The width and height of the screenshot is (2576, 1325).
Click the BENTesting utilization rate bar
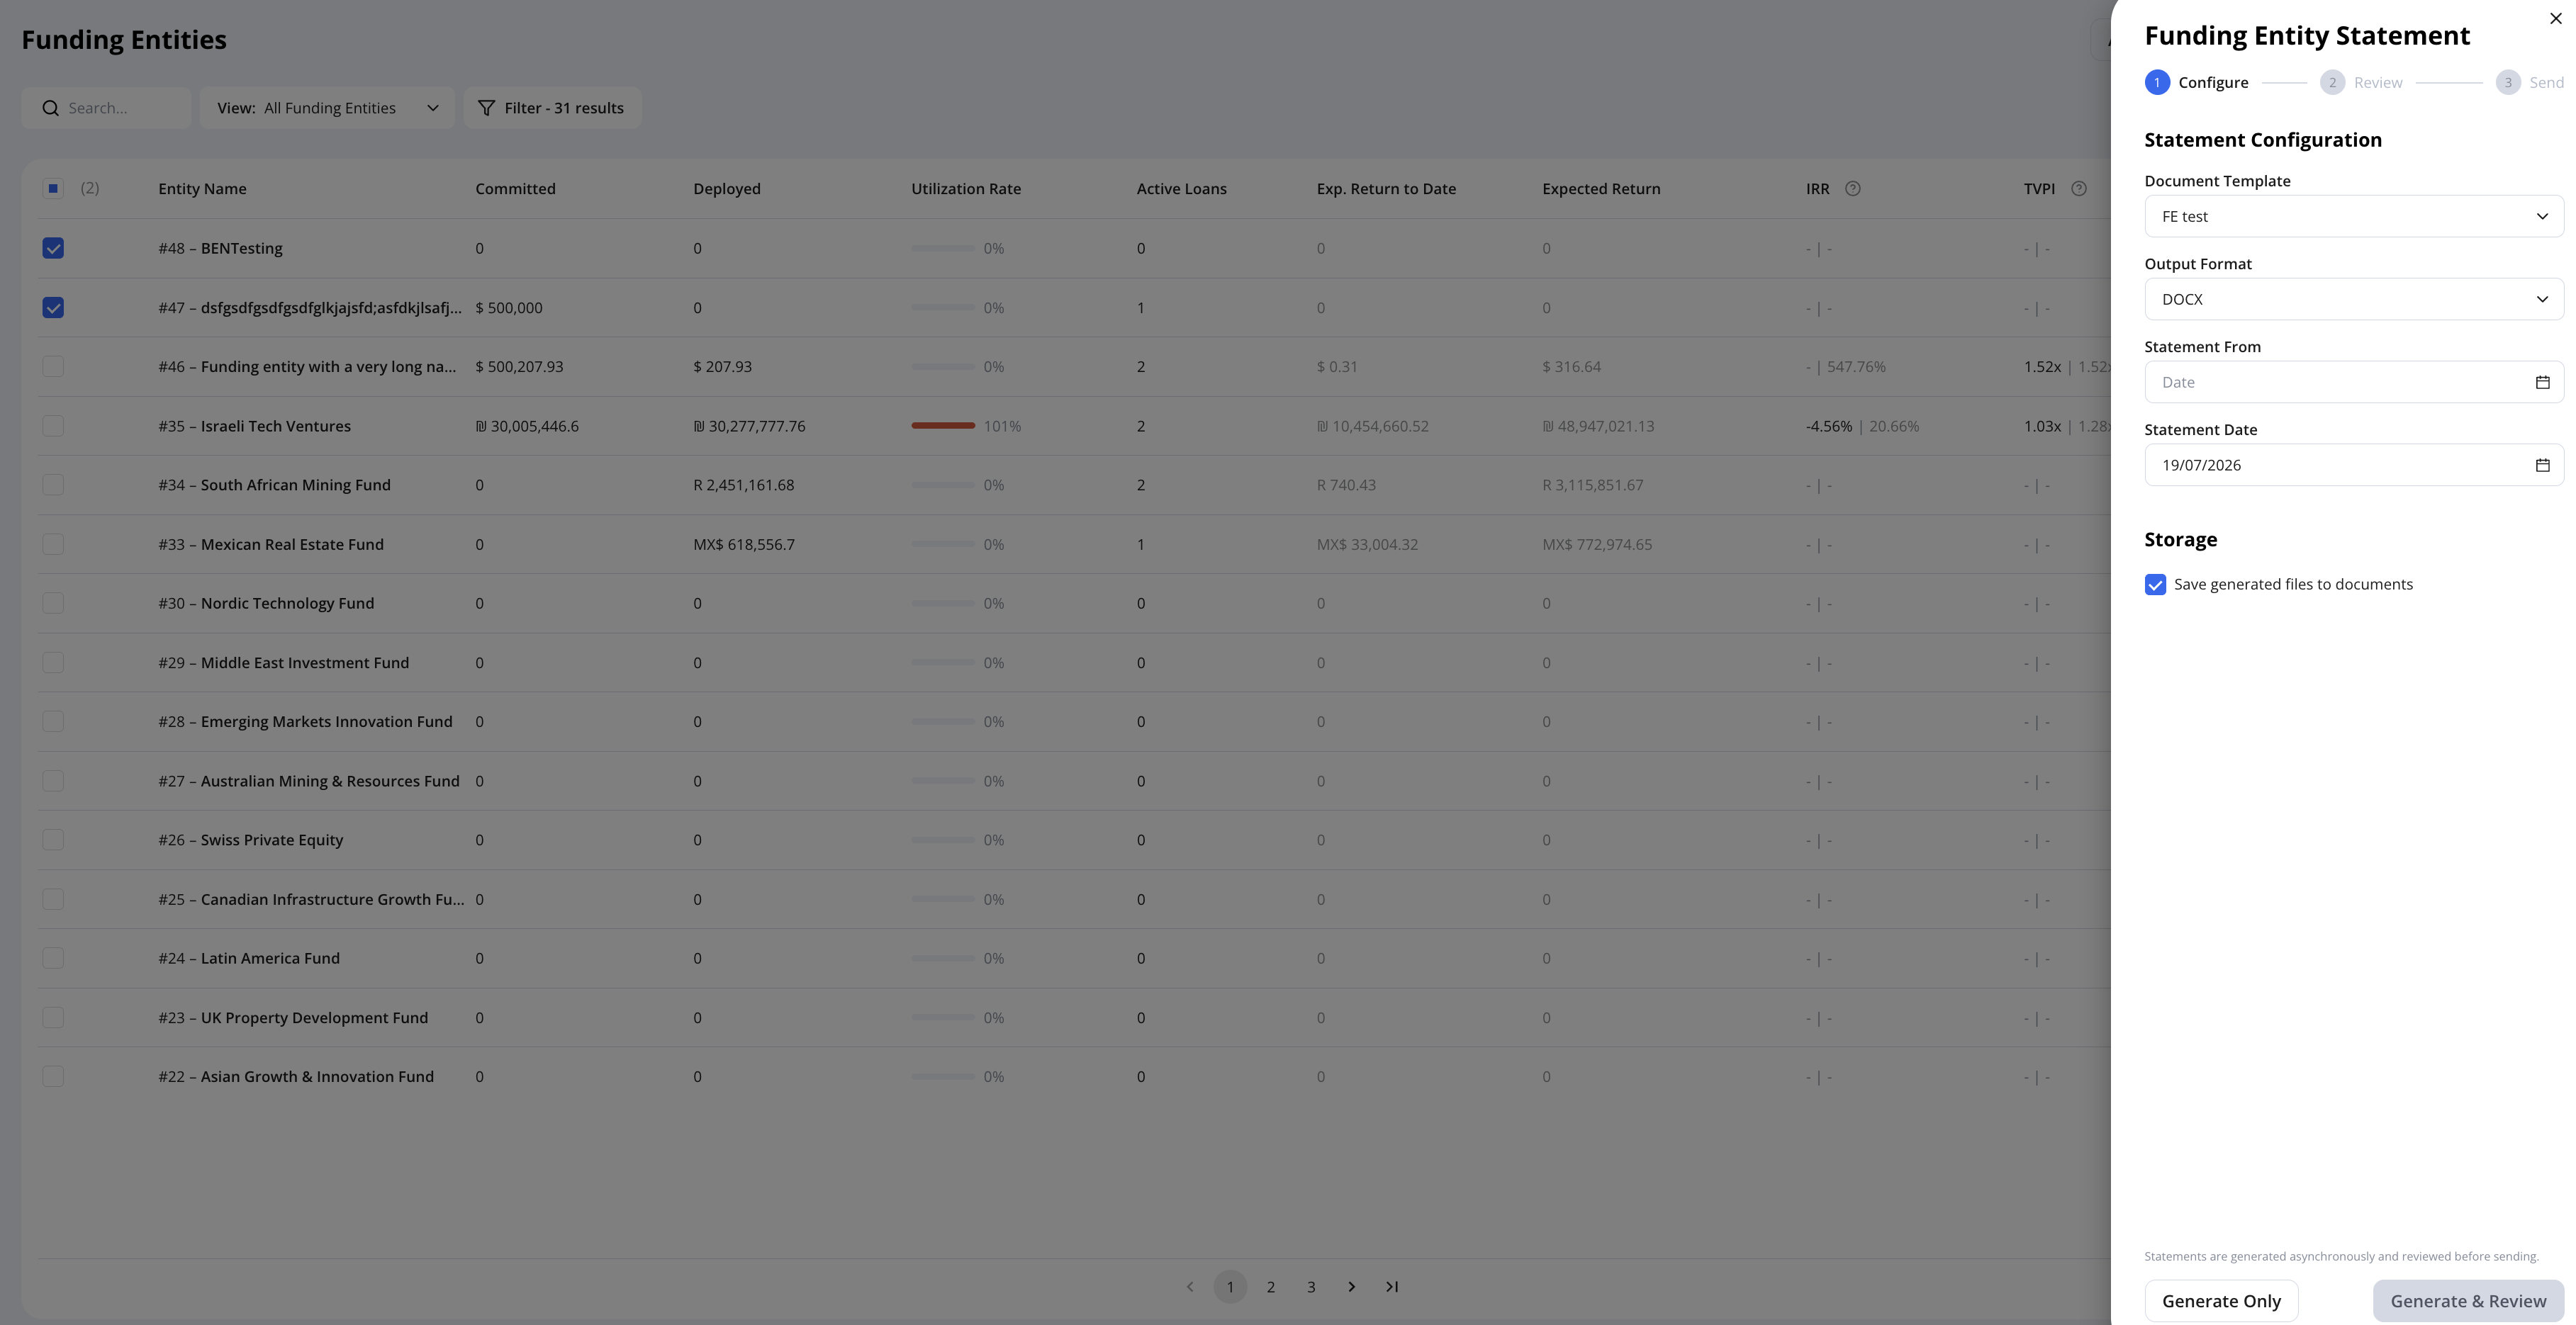pos(943,249)
